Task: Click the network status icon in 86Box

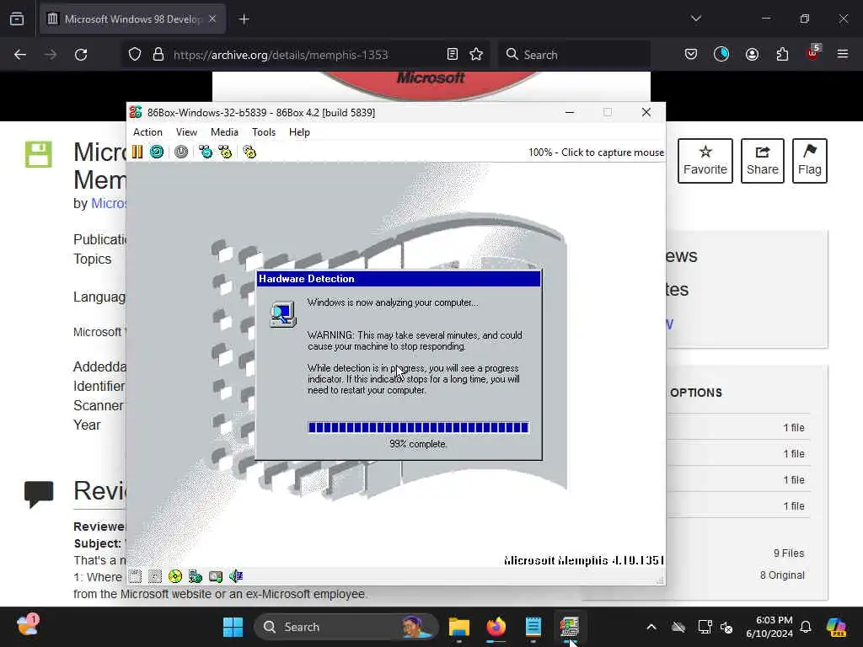Action: click(196, 576)
